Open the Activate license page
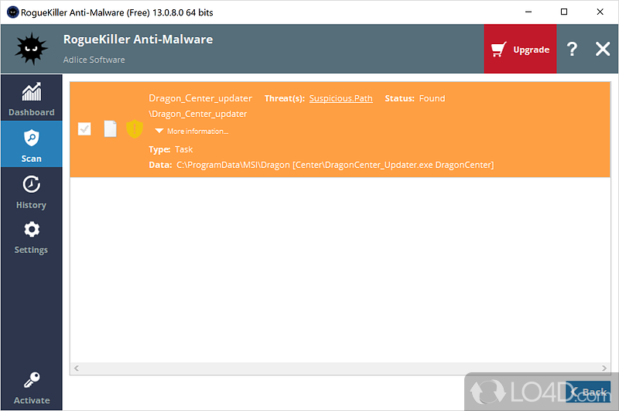 click(31, 388)
